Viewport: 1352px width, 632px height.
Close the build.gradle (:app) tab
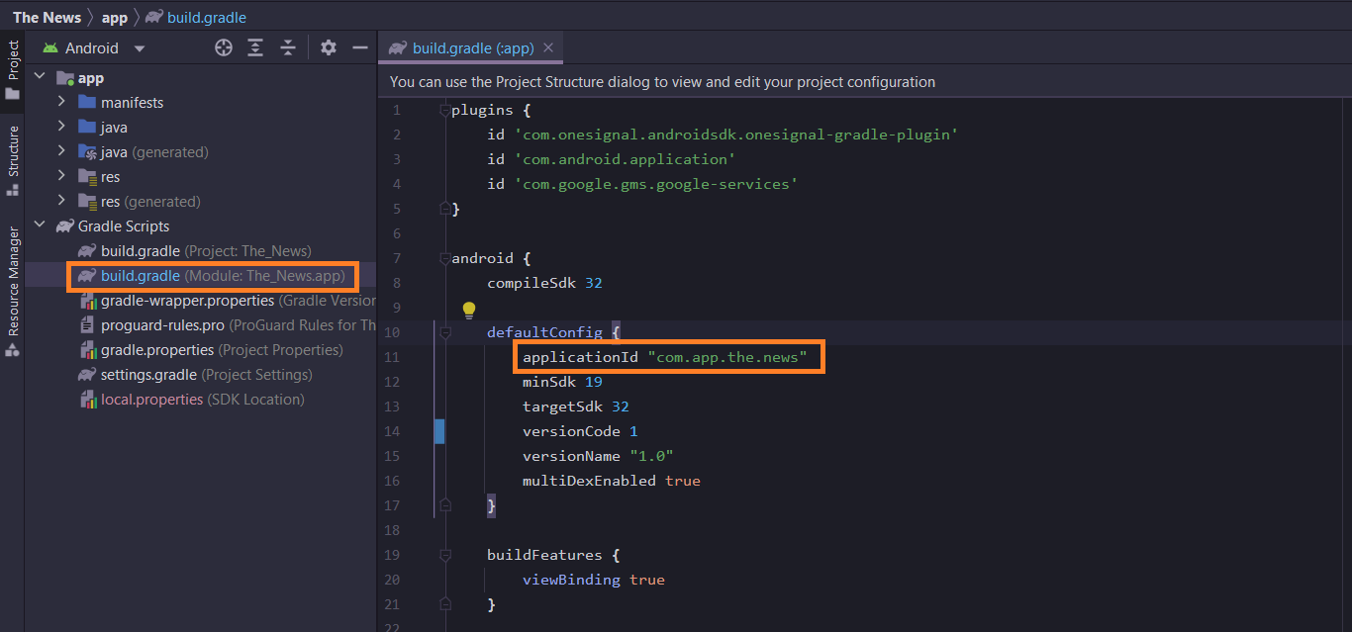[x=548, y=47]
